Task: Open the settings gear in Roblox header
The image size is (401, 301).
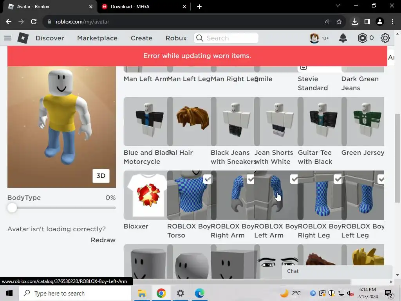Action: click(x=385, y=38)
